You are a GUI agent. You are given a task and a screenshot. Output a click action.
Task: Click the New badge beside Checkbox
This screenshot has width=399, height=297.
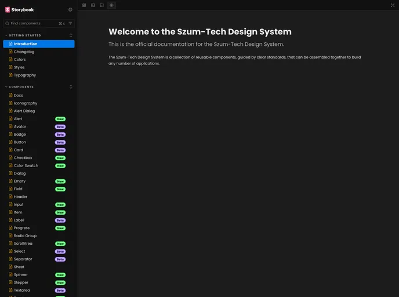click(x=60, y=158)
